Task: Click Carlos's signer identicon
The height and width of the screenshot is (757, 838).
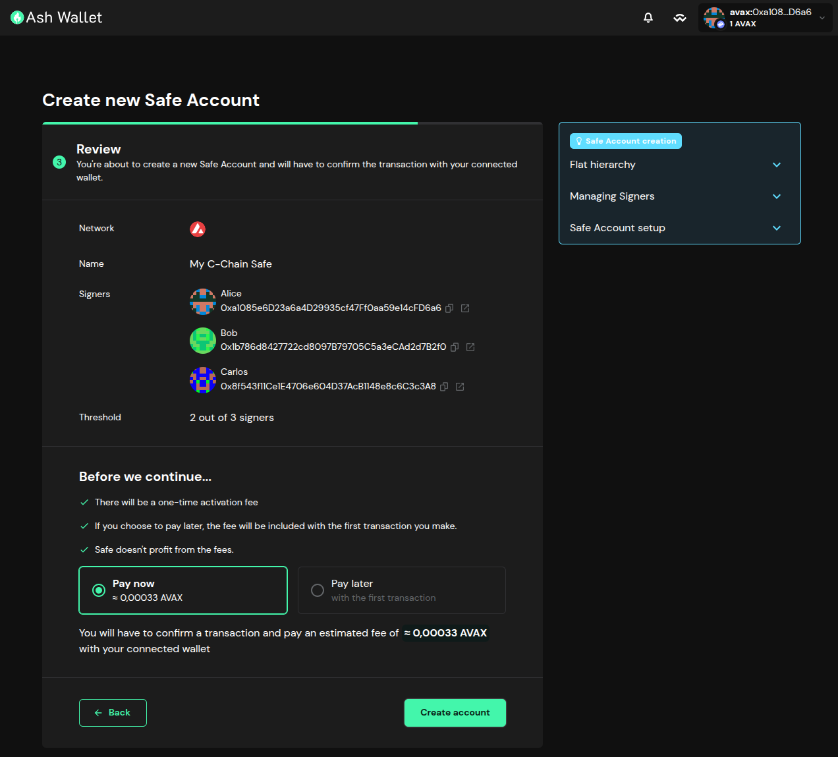Action: [x=203, y=379]
